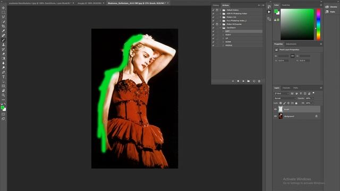Viewport: 340px width, 191px height.
Task: Select the Rectangle shape tool
Action: click(3, 86)
